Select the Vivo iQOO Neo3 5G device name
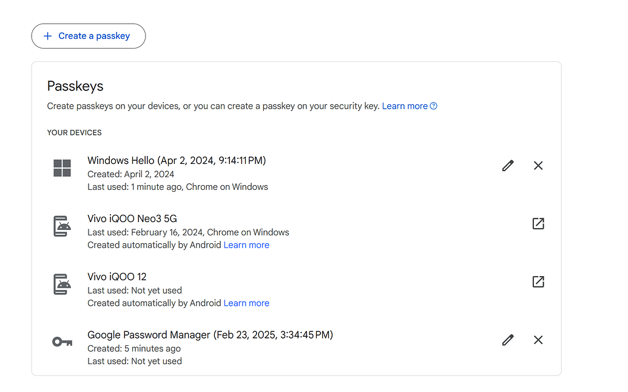 pyautogui.click(x=132, y=218)
